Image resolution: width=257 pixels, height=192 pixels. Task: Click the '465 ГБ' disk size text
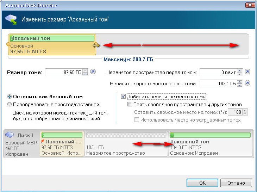coord(12,148)
